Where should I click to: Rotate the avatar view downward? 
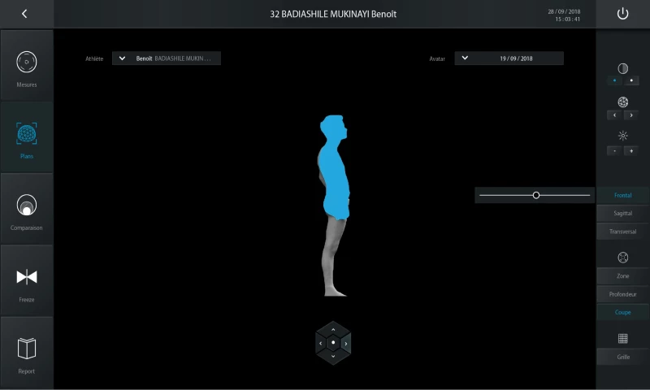pyautogui.click(x=333, y=356)
